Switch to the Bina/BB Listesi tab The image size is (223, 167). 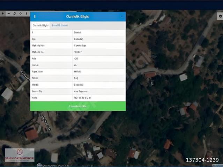(60, 25)
